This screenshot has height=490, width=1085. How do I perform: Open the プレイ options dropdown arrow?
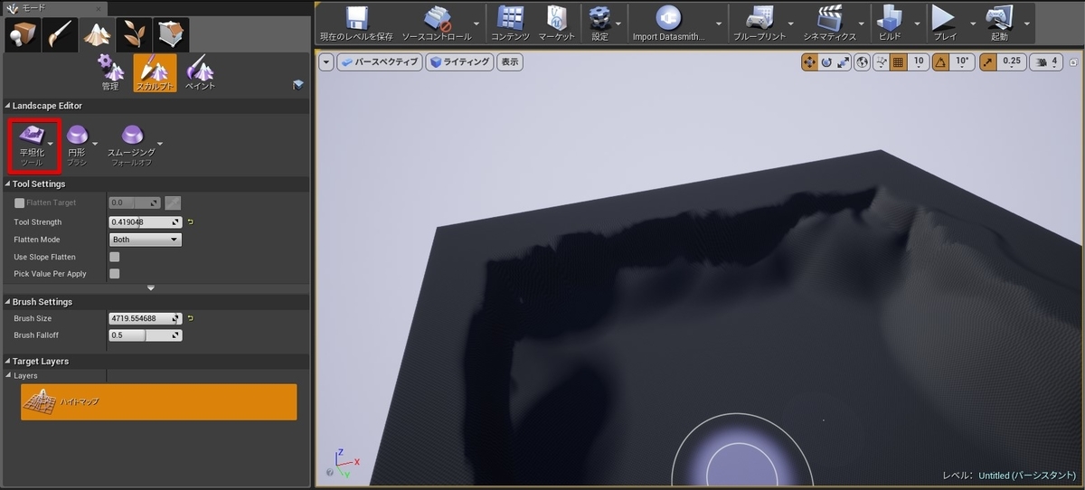(973, 24)
